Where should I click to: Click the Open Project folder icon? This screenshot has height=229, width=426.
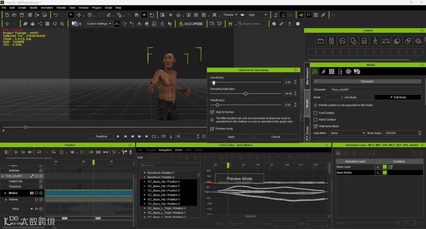point(15,15)
